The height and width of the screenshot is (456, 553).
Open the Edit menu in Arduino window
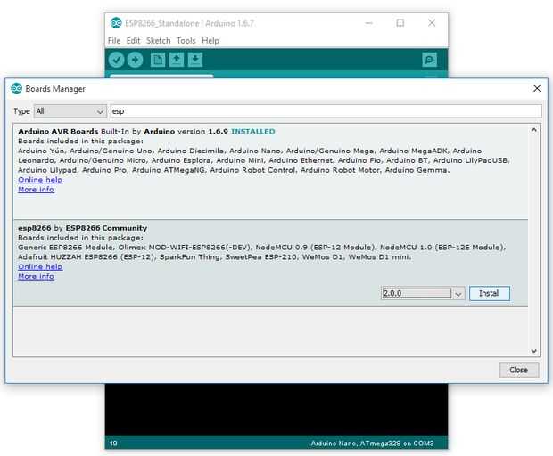(x=133, y=40)
